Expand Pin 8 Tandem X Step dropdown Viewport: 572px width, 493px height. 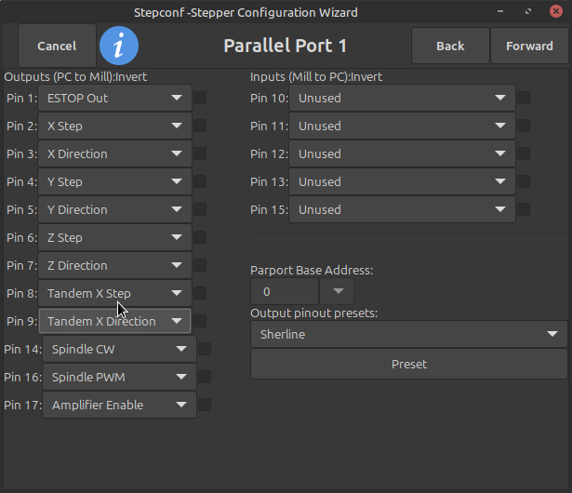[114, 293]
